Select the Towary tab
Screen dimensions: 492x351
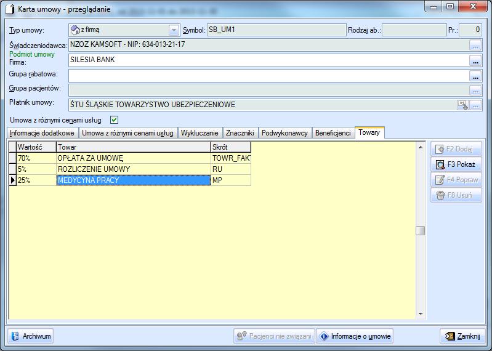pyautogui.click(x=369, y=132)
